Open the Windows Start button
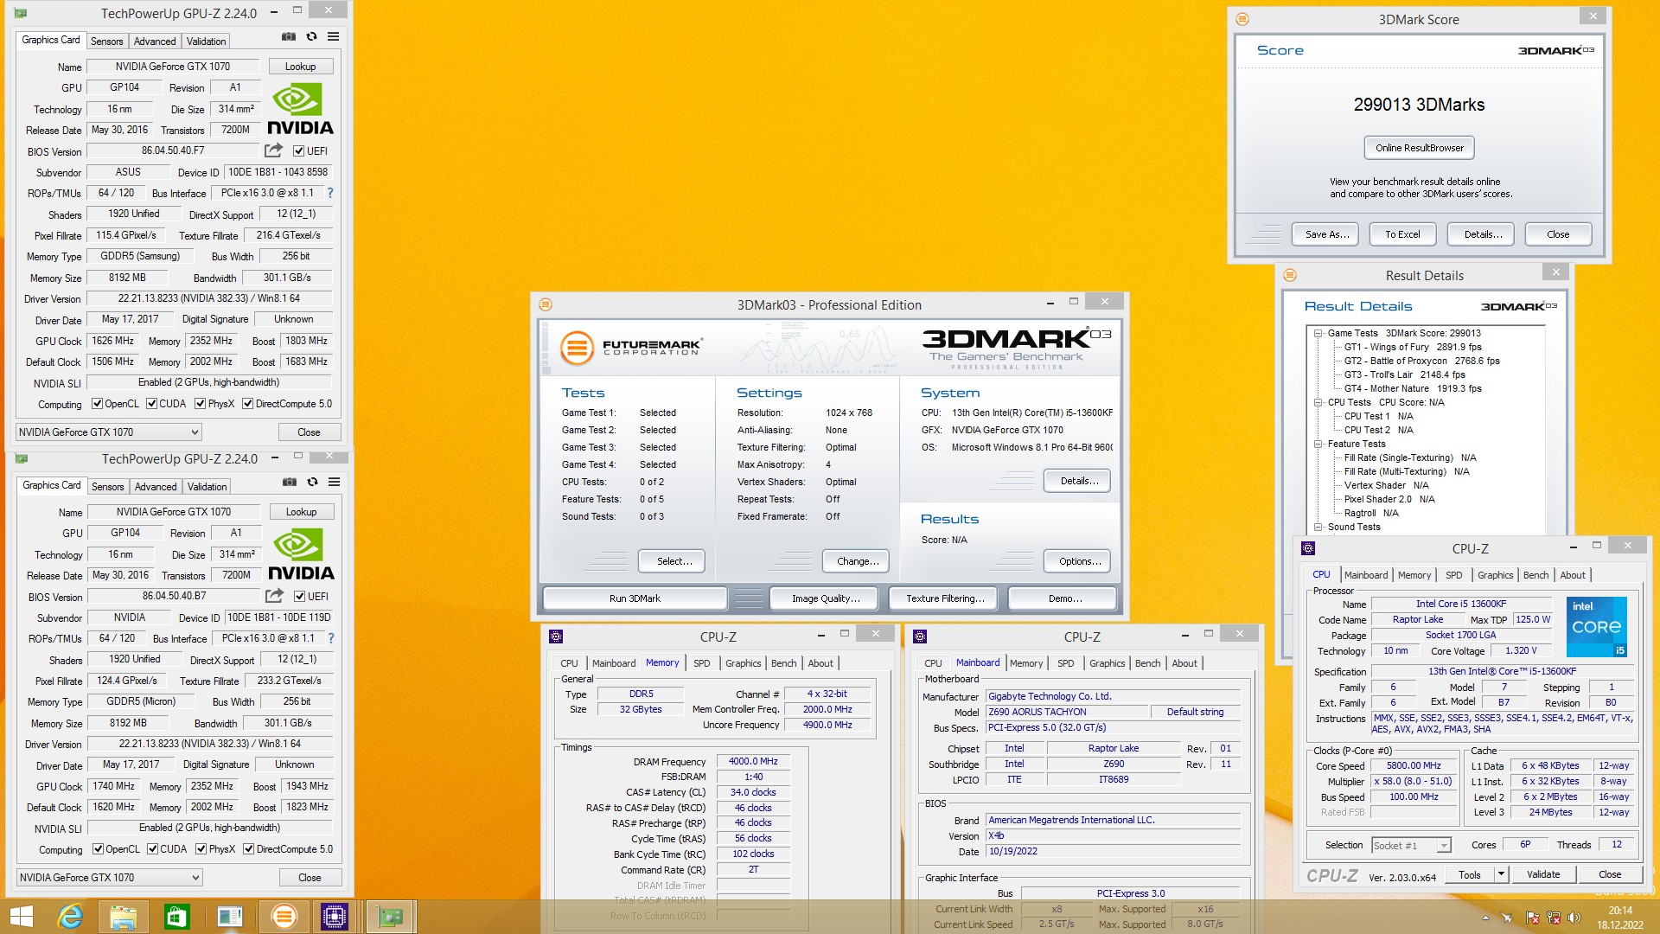The width and height of the screenshot is (1660, 934). coord(22,917)
